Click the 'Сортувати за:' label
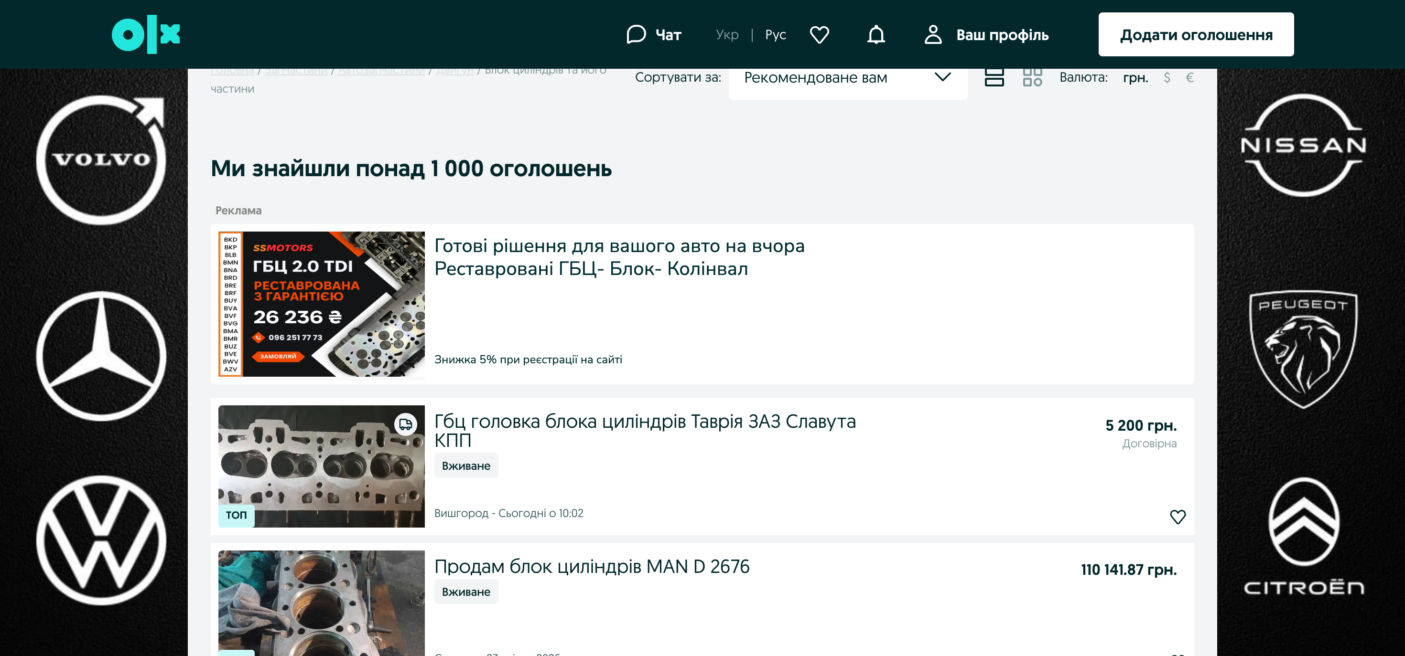Image resolution: width=1405 pixels, height=656 pixels. [678, 77]
